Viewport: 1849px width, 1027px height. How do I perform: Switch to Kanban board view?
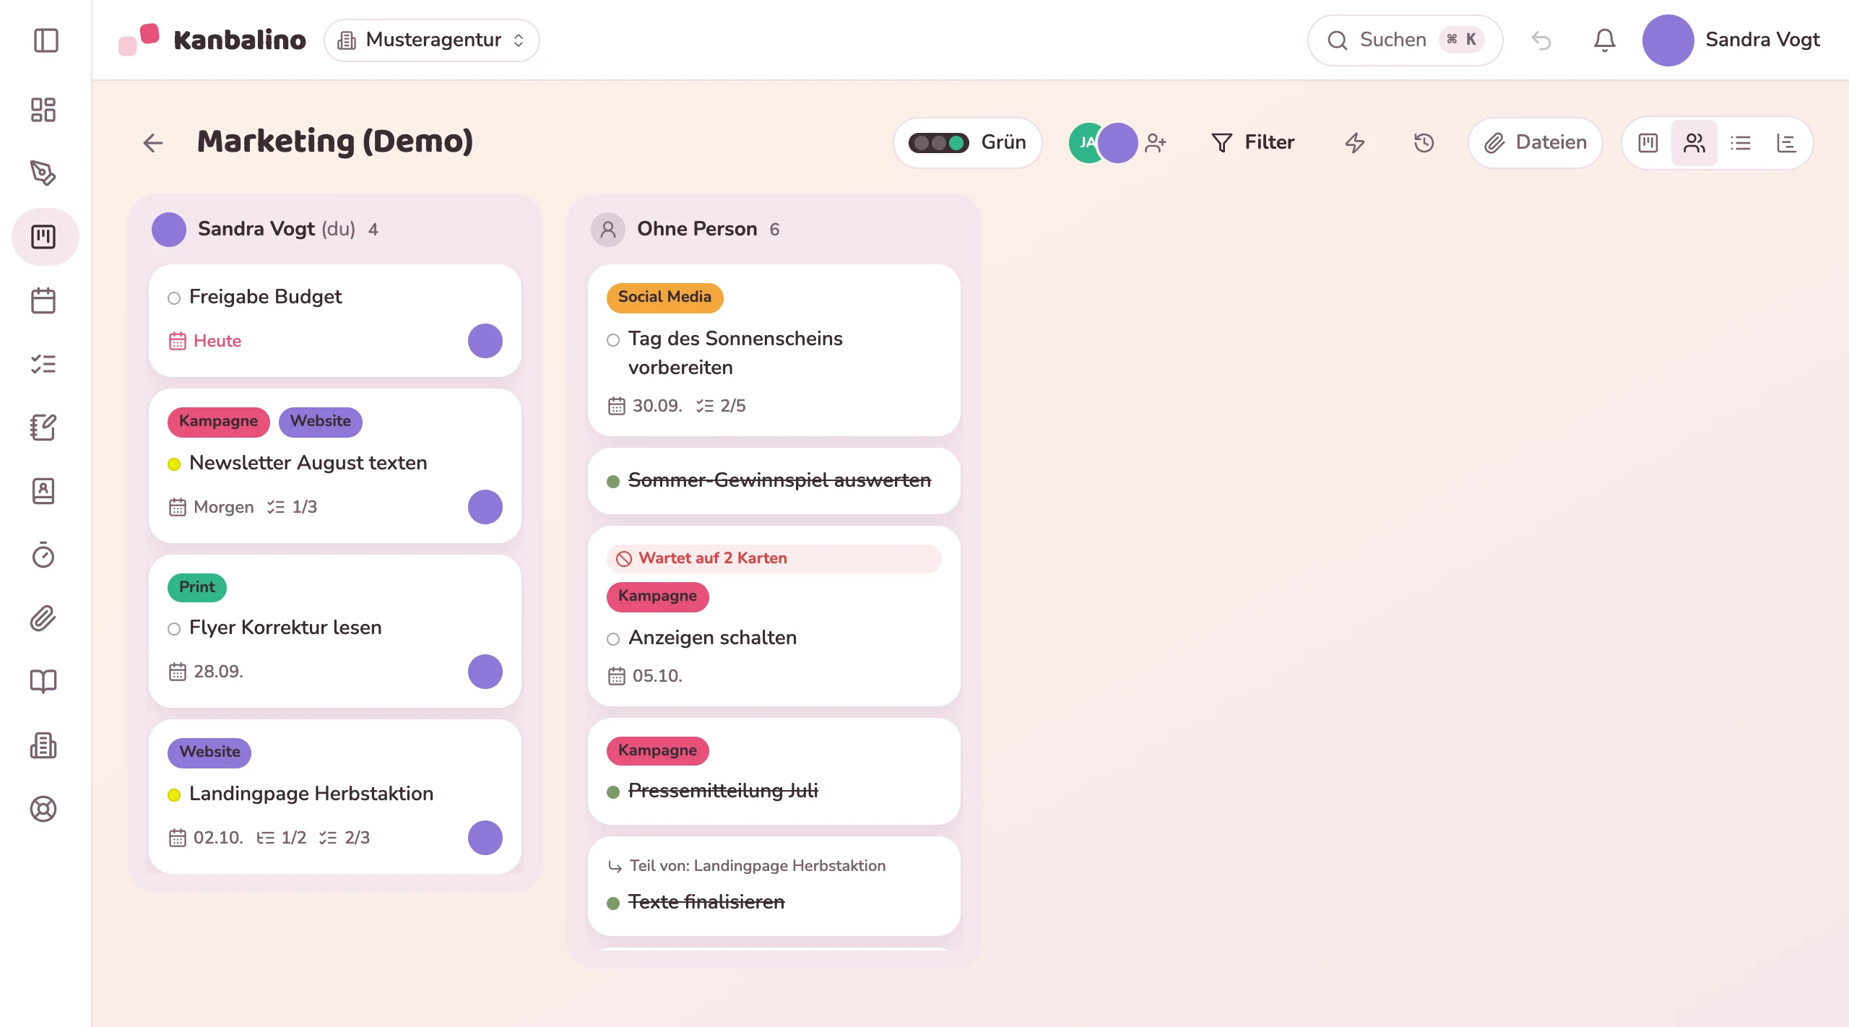coord(1648,143)
